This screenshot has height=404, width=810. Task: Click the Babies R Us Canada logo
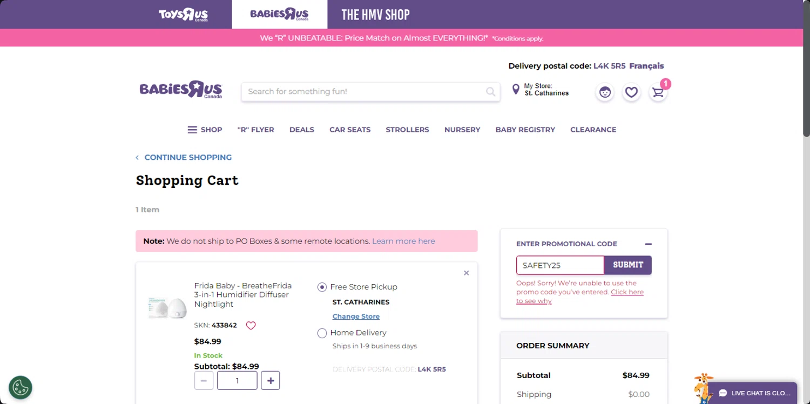(x=181, y=90)
